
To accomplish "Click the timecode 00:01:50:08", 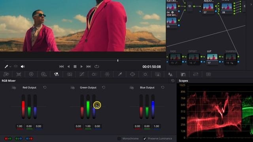I will pyautogui.click(x=151, y=67).
